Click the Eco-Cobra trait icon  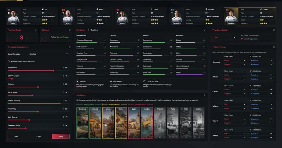[111, 81]
